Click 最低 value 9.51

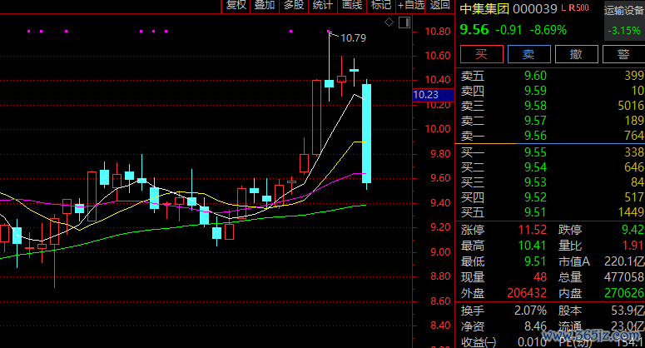coord(535,261)
